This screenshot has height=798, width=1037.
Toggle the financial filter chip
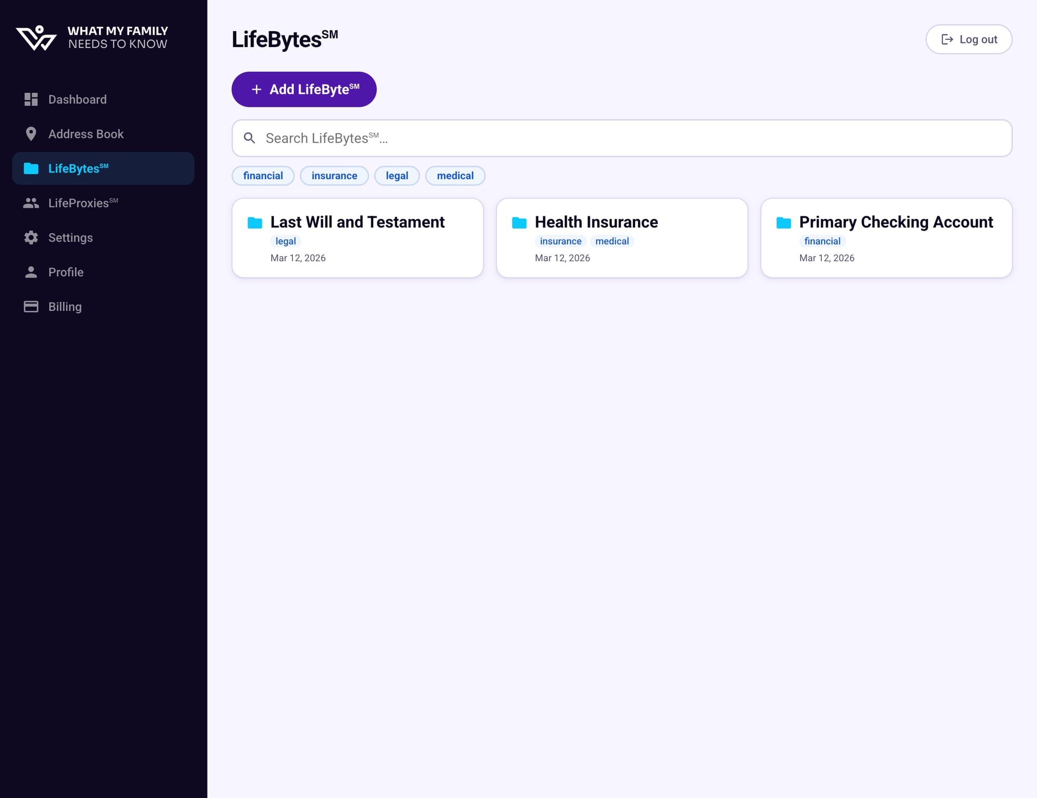coord(263,176)
